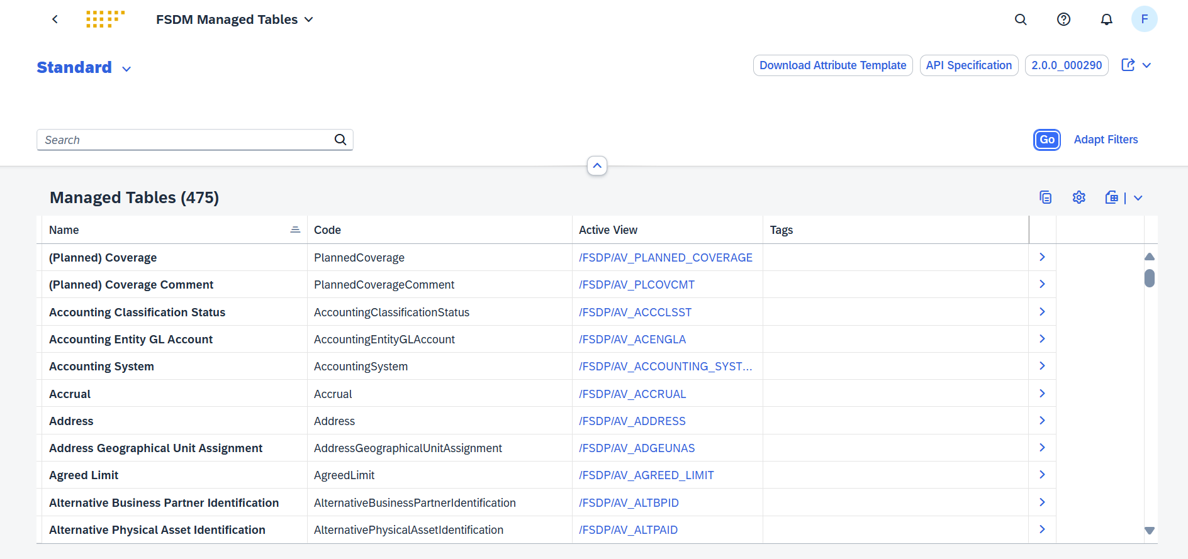Click the table scrollbar down arrow

[1149, 531]
